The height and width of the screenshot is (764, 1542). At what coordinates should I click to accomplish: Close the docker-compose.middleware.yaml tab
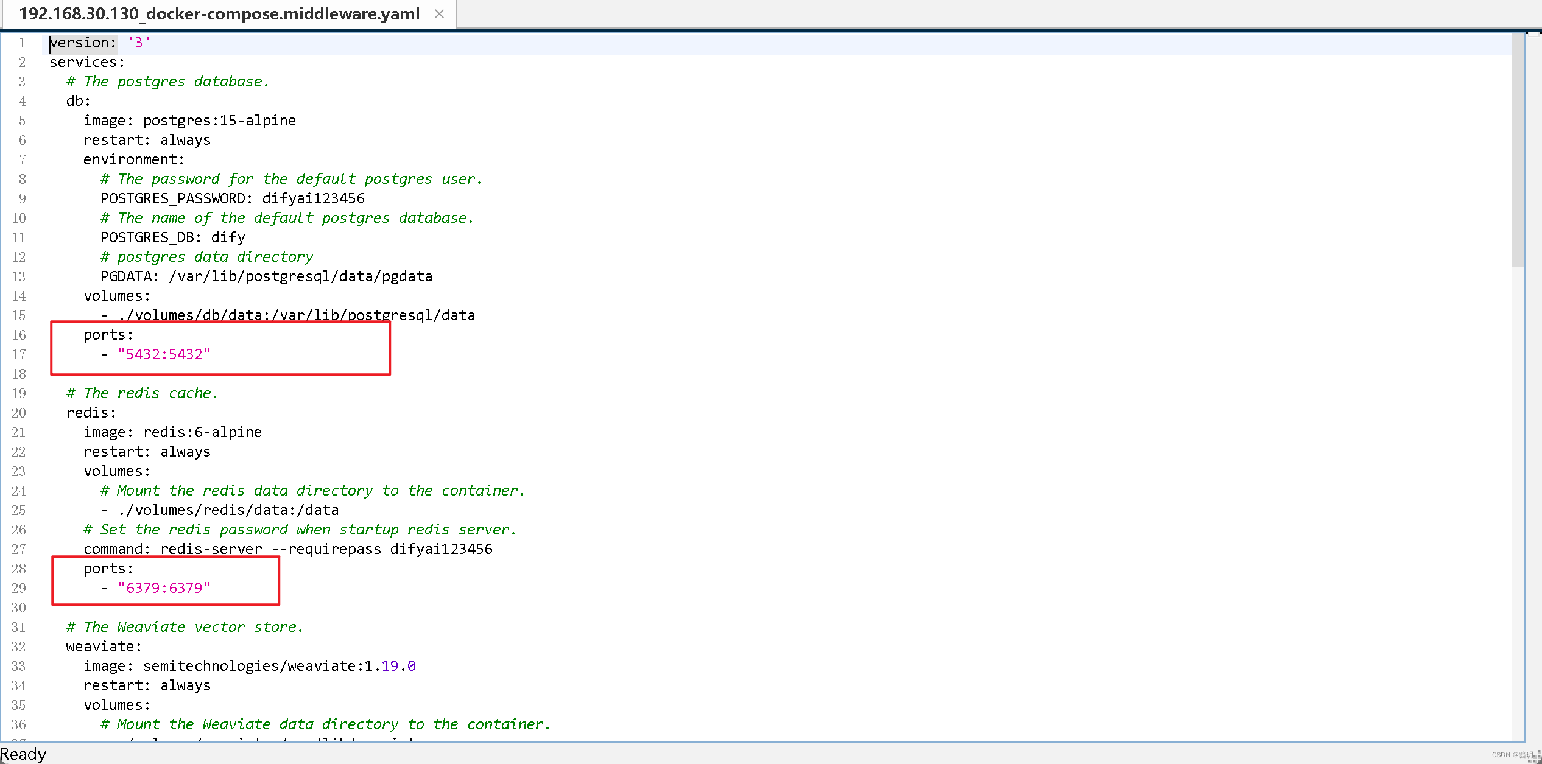(439, 13)
